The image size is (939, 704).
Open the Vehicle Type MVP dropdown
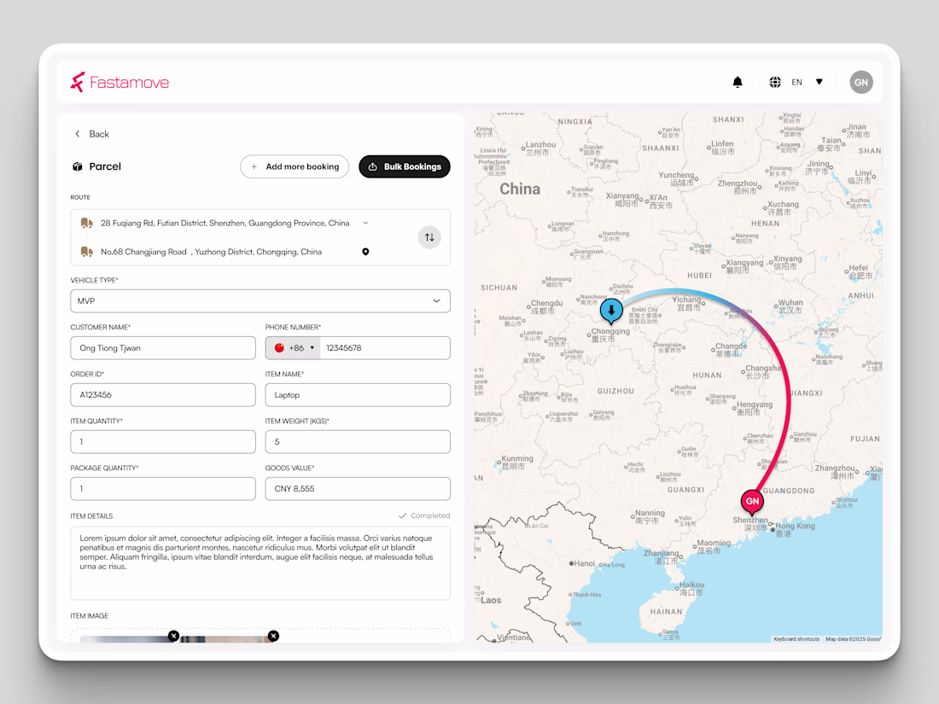(x=260, y=301)
